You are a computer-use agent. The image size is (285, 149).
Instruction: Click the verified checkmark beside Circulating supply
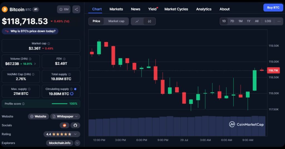pyautogui.click(x=75, y=89)
